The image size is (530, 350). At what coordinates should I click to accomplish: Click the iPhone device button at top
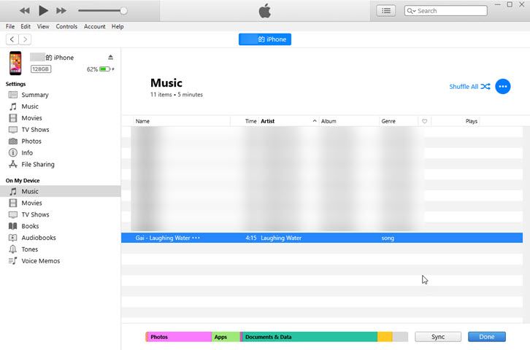coord(265,39)
